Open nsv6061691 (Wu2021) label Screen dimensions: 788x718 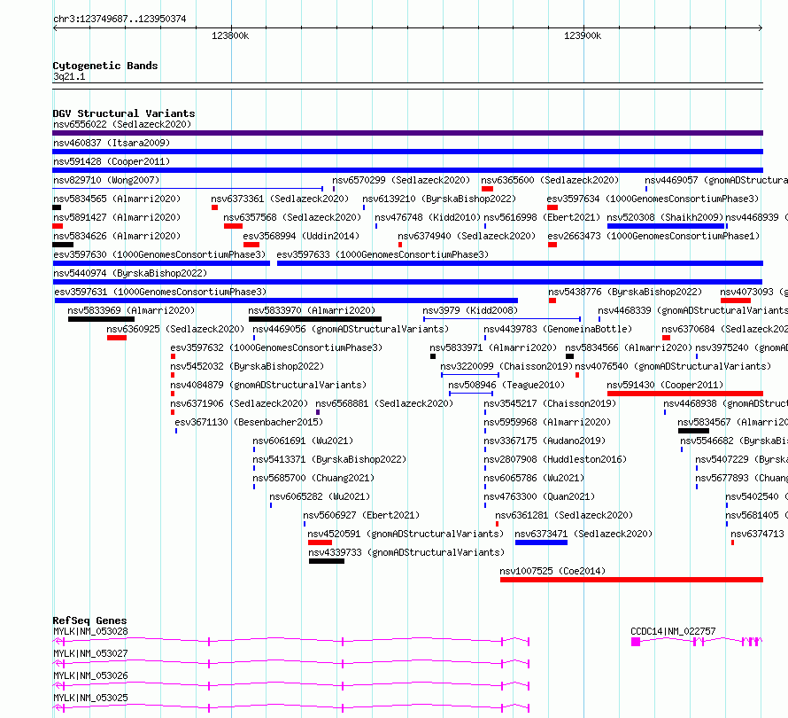coord(303,441)
